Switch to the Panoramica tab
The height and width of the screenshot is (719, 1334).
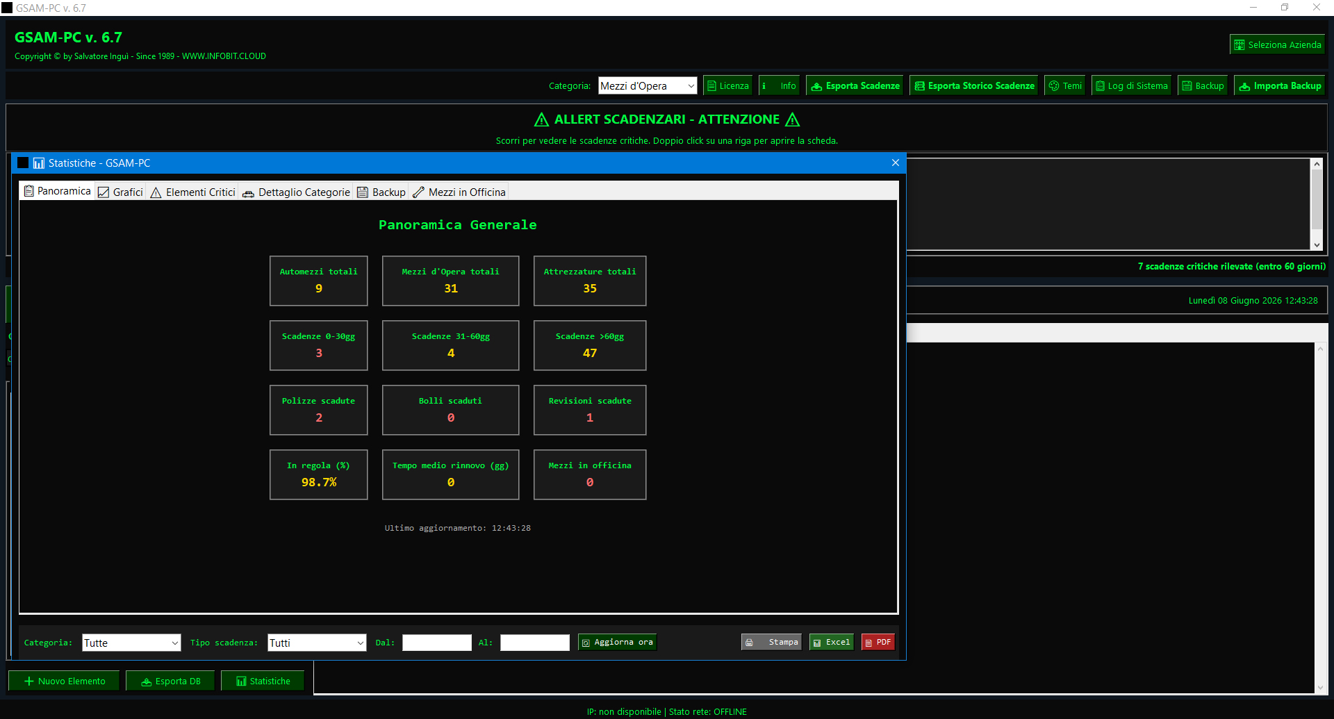point(57,191)
